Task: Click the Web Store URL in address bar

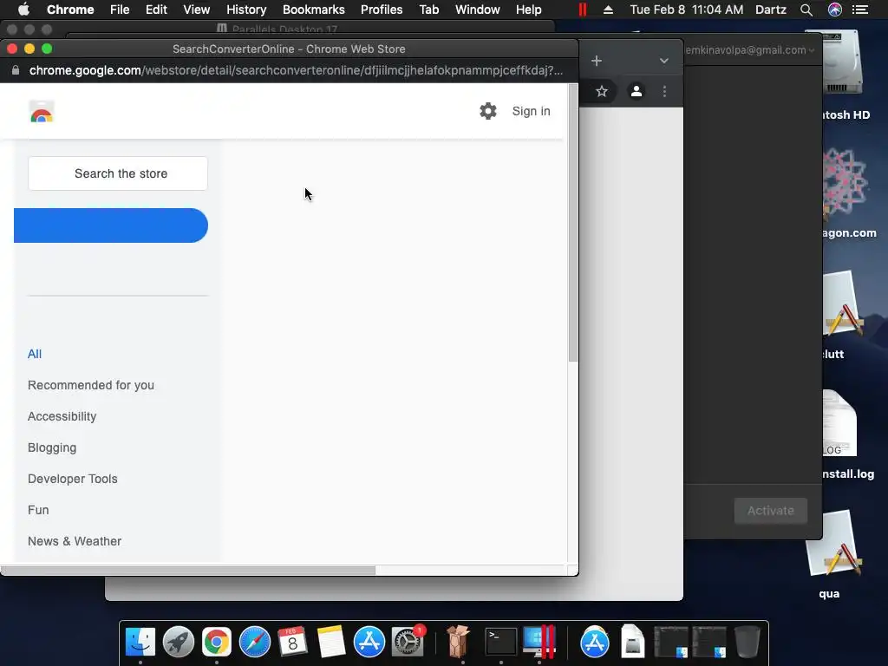Action: tap(296, 70)
